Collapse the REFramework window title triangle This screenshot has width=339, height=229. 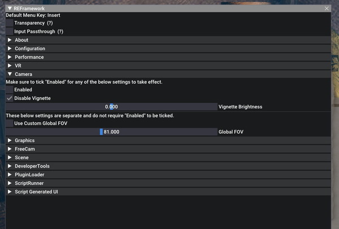[x=10, y=8]
